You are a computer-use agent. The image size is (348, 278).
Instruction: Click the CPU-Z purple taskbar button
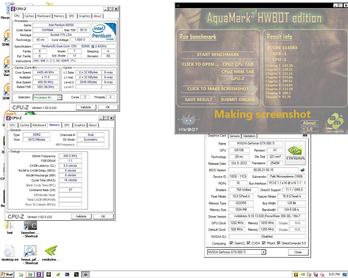pyautogui.click(x=39, y=274)
